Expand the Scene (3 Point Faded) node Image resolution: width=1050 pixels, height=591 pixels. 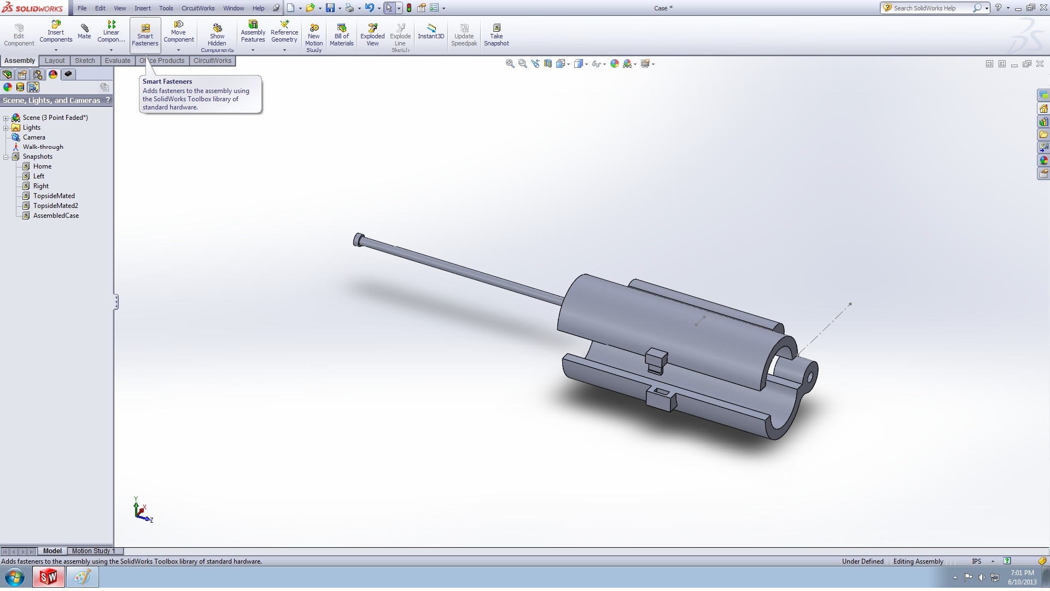click(6, 118)
